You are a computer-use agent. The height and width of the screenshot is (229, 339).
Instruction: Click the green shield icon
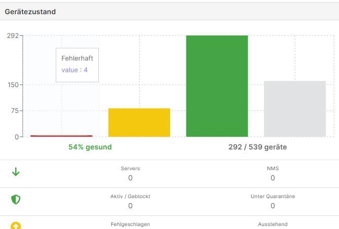[x=16, y=200]
